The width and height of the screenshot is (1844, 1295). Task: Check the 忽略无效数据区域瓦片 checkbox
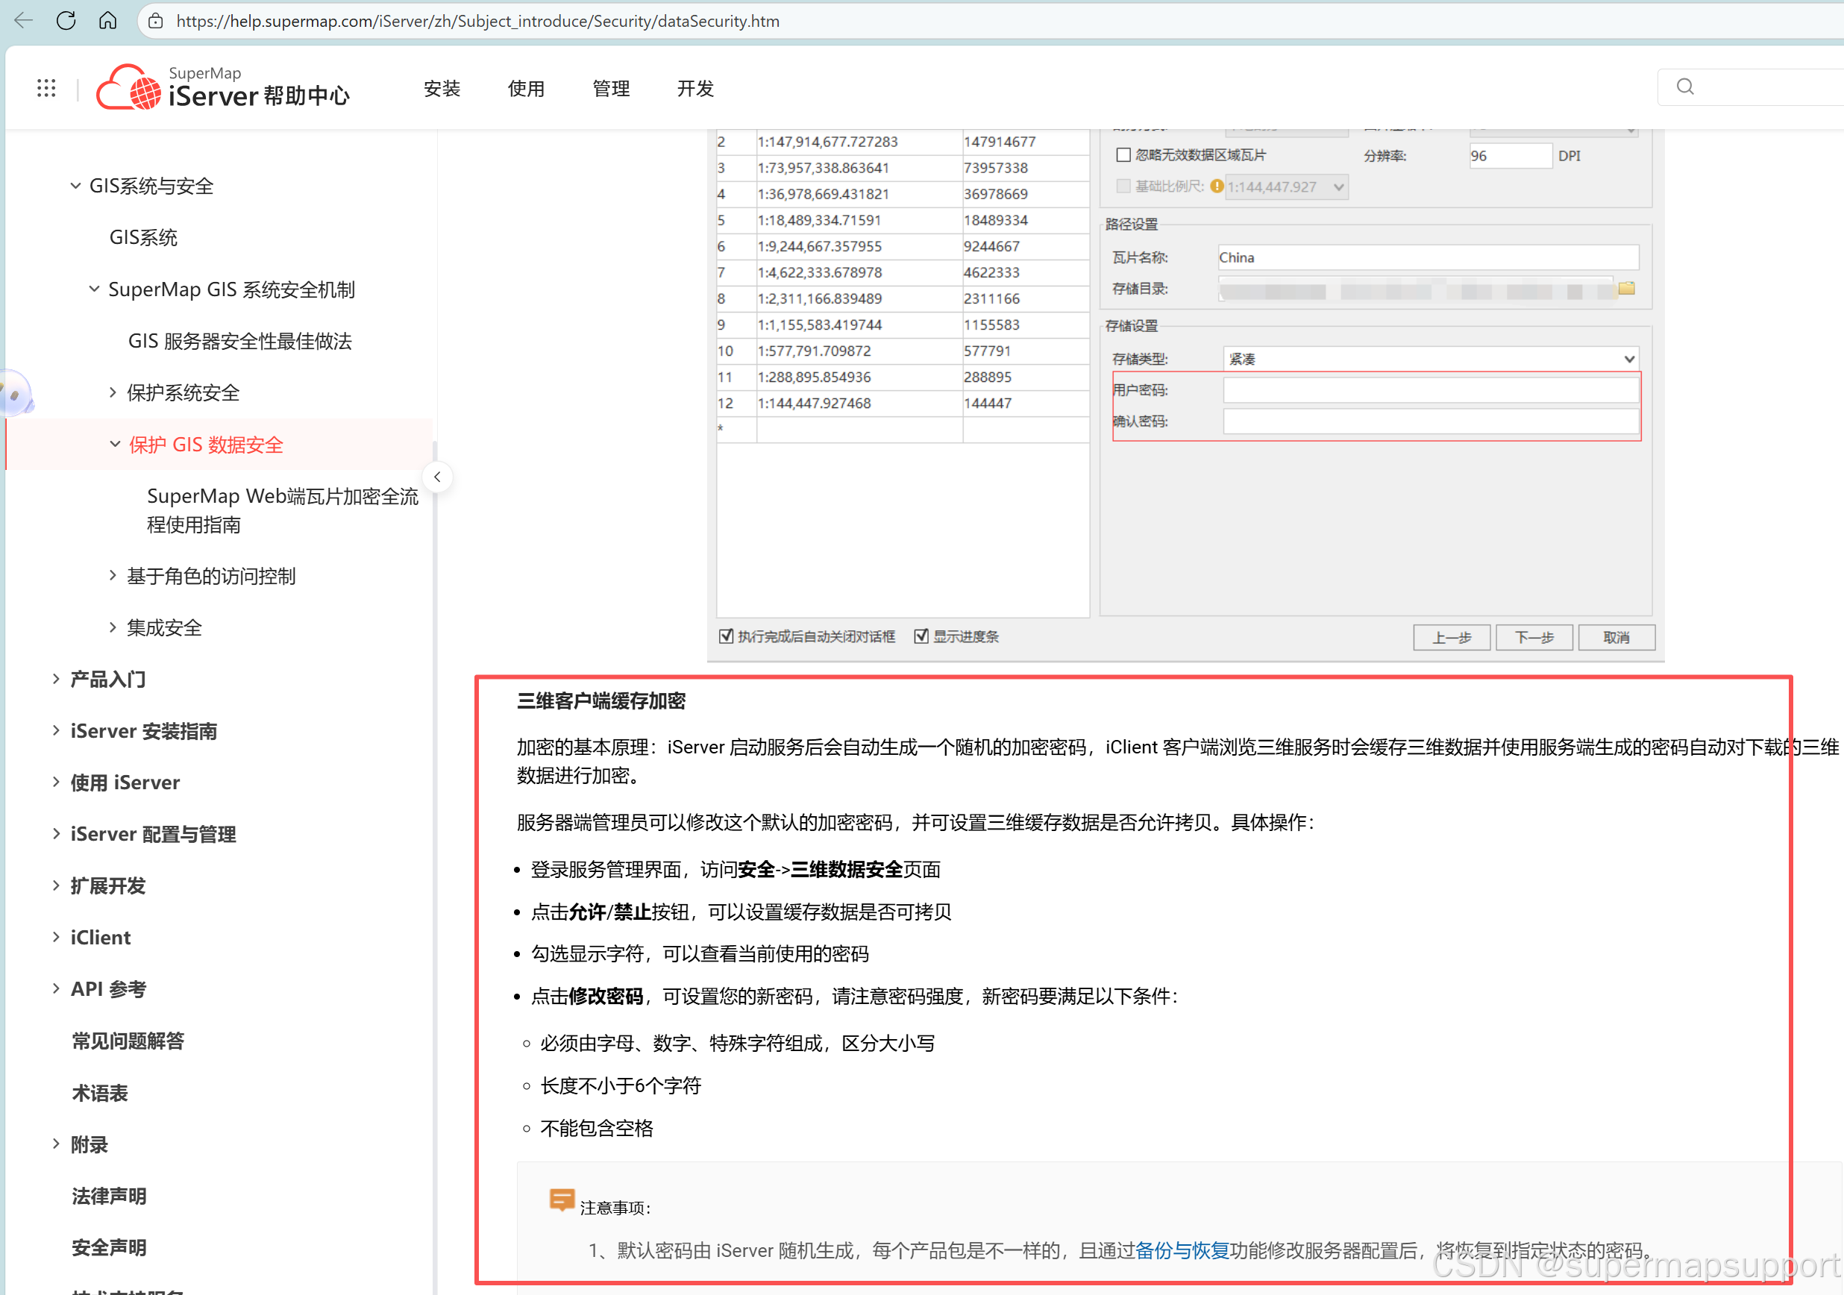click(1123, 154)
